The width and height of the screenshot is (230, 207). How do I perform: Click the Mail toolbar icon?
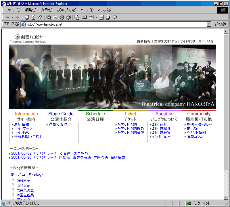tap(76, 17)
